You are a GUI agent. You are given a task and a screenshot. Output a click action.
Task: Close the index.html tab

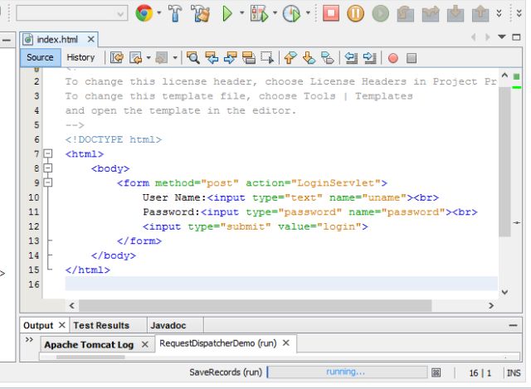(x=90, y=39)
